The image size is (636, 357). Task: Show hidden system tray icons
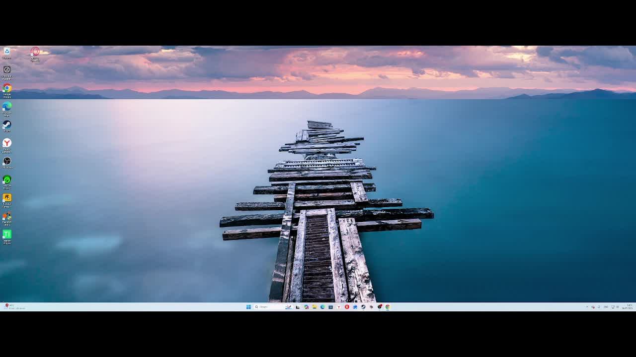tap(587, 307)
